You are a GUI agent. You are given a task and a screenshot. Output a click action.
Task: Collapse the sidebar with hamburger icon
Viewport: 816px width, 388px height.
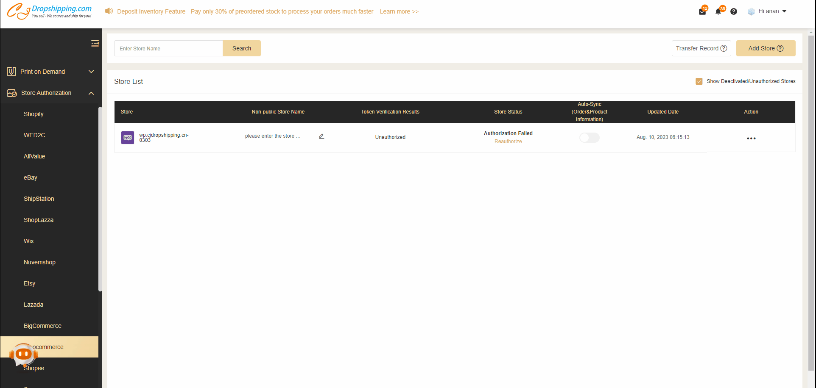point(95,43)
